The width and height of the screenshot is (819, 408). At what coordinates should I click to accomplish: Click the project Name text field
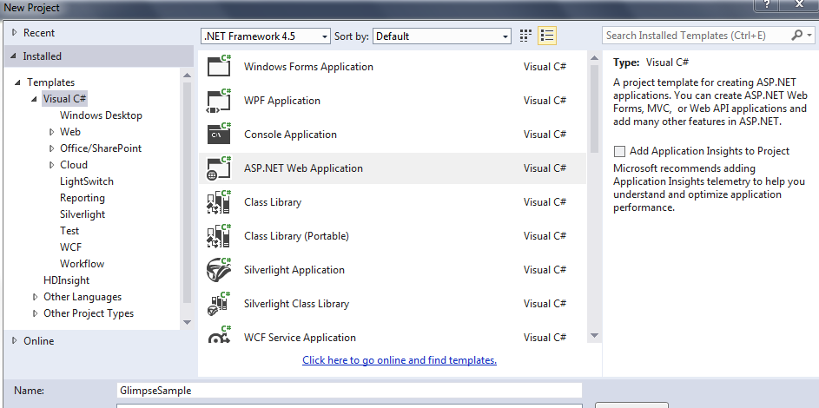point(349,391)
